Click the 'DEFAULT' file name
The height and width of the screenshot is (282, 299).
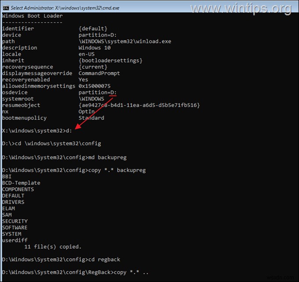13,195
